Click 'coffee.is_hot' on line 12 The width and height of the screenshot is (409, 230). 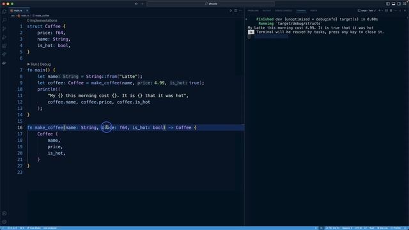[134, 102]
